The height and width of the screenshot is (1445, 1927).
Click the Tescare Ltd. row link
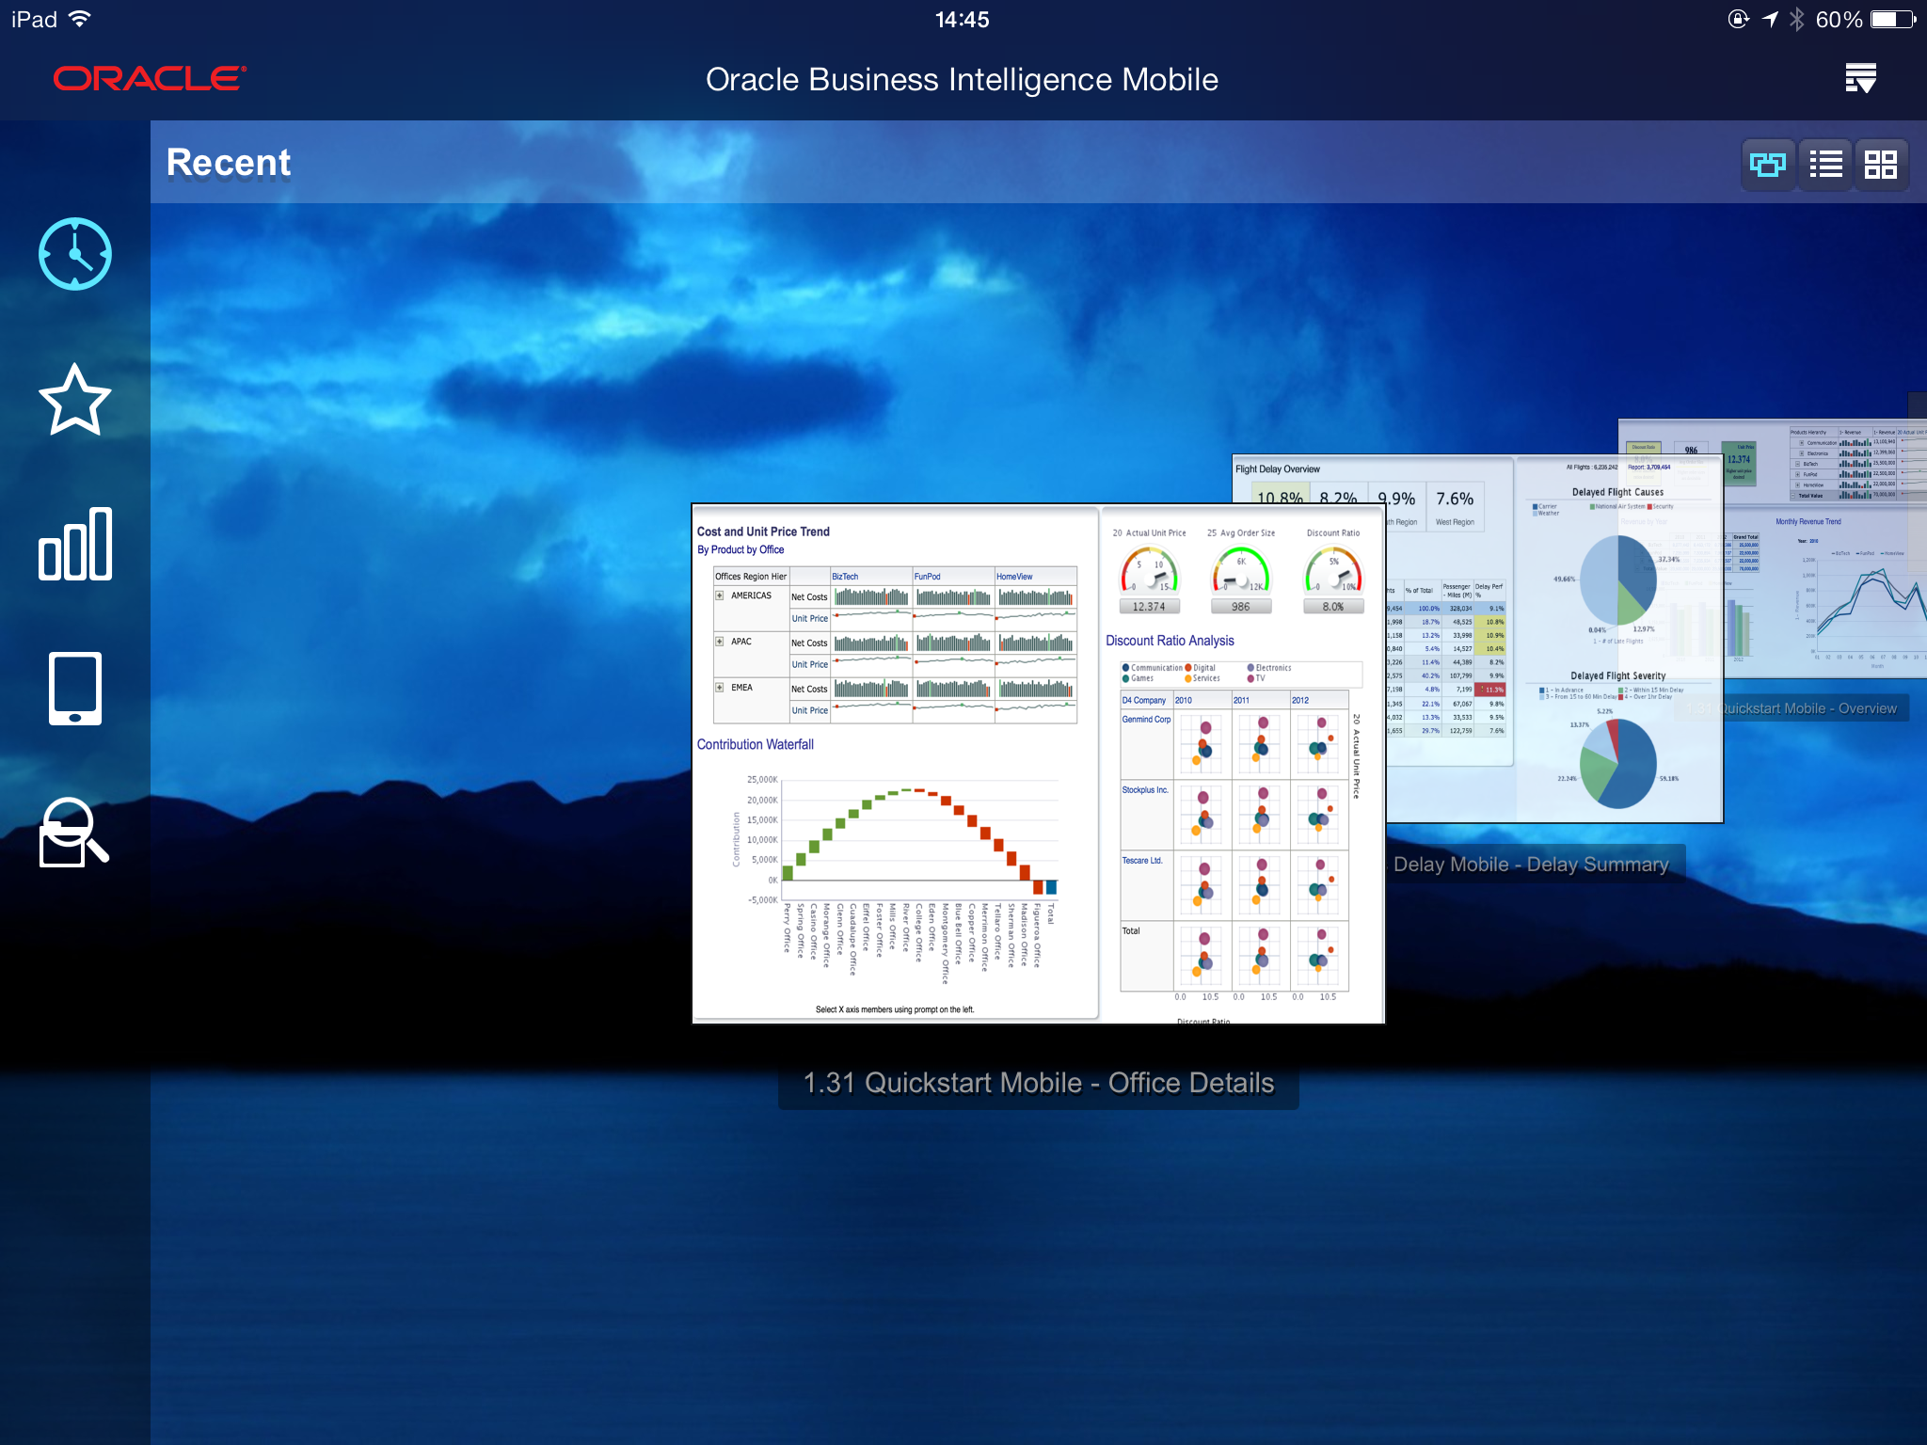[1142, 861]
